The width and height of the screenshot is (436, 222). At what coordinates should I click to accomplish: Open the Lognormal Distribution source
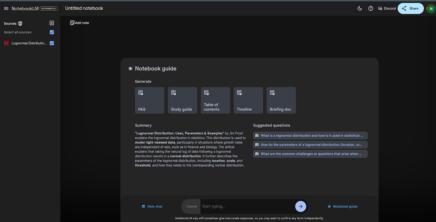point(29,43)
